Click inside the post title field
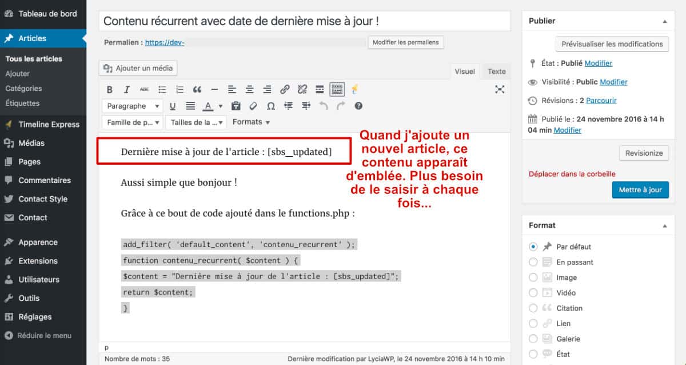 coord(303,21)
